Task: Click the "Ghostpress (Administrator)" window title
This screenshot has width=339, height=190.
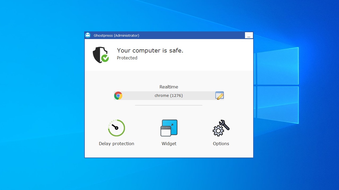Action: pyautogui.click(x=116, y=35)
